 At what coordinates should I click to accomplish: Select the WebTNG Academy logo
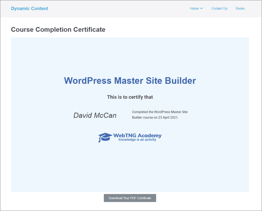tap(130, 137)
